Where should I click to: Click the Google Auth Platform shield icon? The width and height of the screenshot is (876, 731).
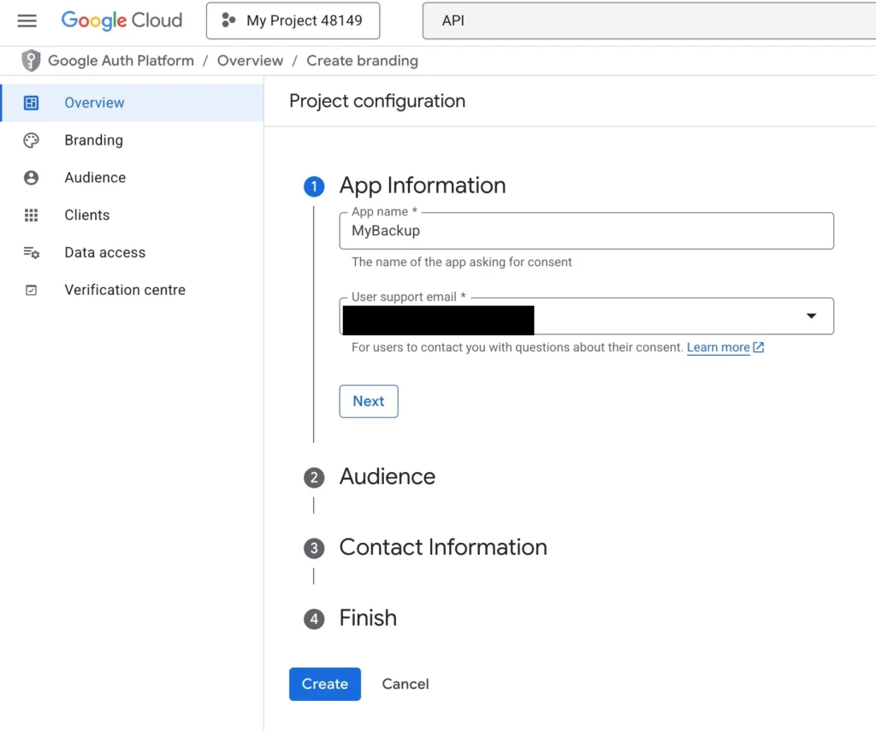click(32, 61)
